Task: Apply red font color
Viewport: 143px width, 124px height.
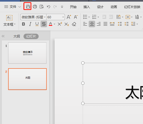Action: tap(51, 24)
